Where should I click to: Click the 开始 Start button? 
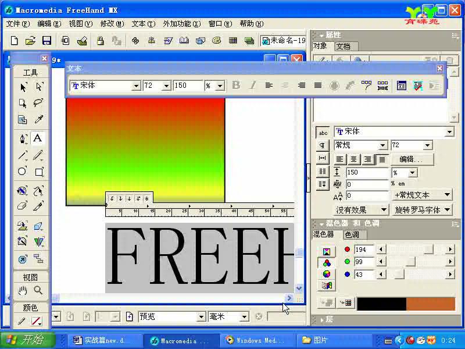(28, 340)
